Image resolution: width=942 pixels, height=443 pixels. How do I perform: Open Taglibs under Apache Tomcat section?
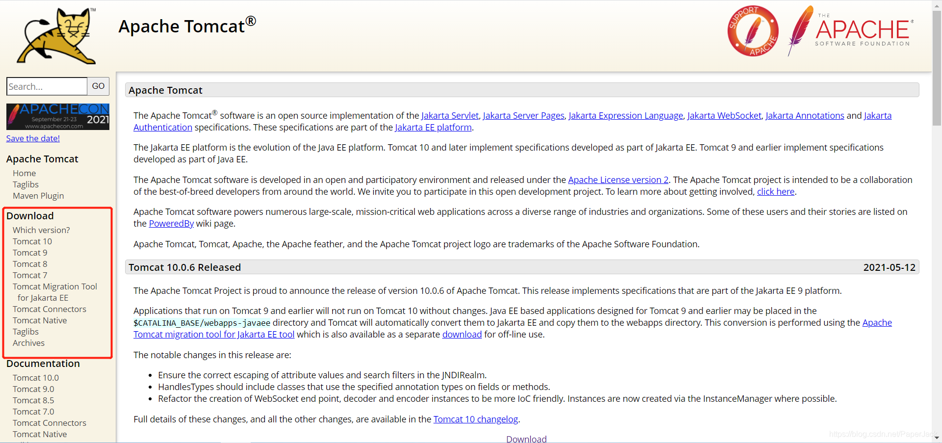pyautogui.click(x=26, y=184)
